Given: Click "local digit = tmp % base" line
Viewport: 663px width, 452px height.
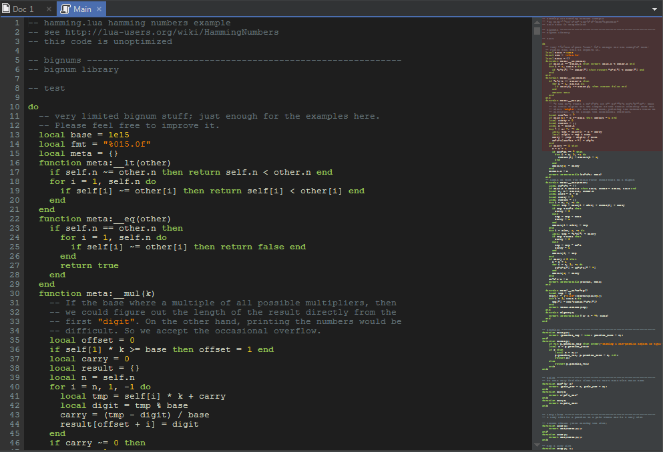Looking at the screenshot, I should (x=124, y=405).
